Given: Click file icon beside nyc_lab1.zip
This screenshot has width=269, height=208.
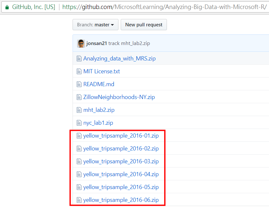Looking at the screenshot, I should coord(79,123).
